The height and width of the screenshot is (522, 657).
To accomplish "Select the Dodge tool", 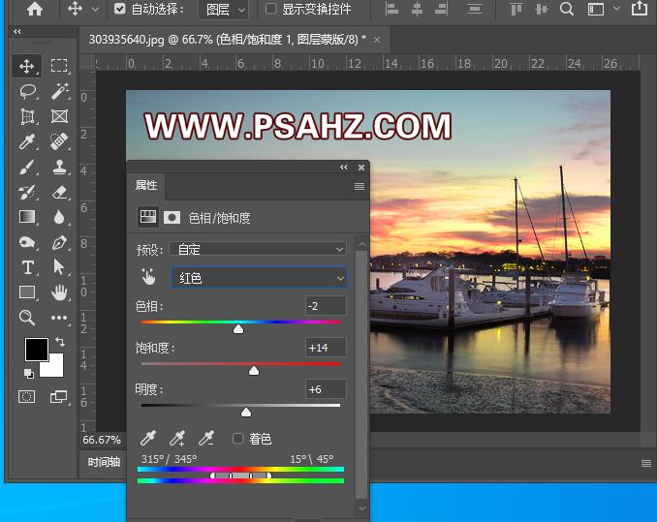I will 27,242.
